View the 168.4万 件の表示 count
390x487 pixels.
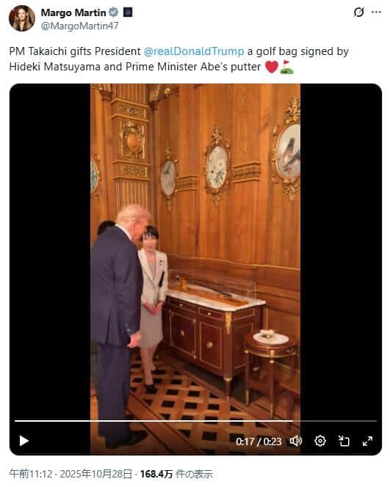point(176,474)
